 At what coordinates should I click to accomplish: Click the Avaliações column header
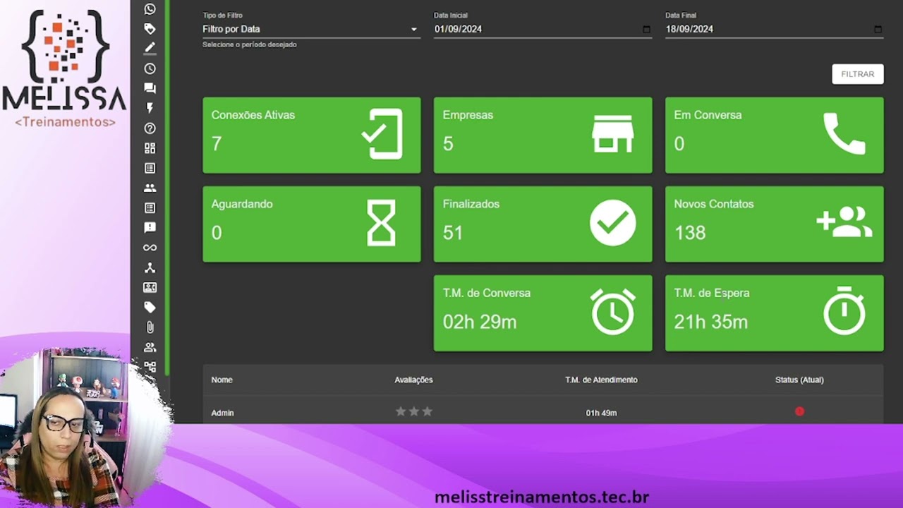413,380
